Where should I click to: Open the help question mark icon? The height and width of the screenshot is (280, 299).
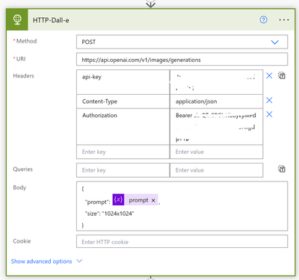pos(263,19)
